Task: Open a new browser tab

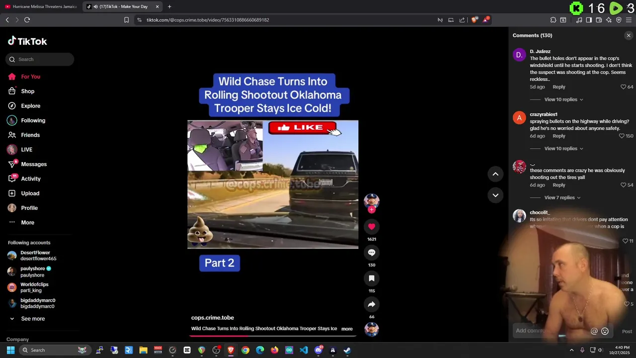Action: [x=169, y=6]
